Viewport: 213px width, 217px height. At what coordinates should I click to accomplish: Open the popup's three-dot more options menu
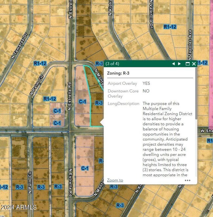pos(187,180)
